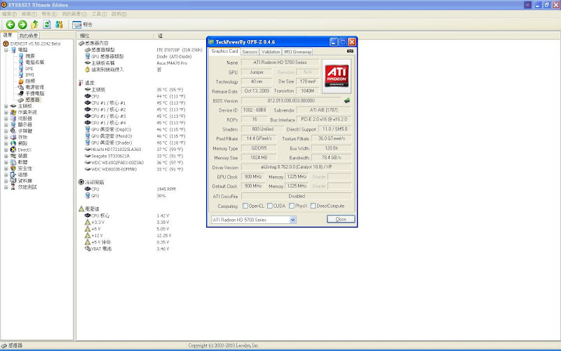561x351 pixels.
Task: Click the GPU-Z camera screenshot icon
Action: click(350, 51)
